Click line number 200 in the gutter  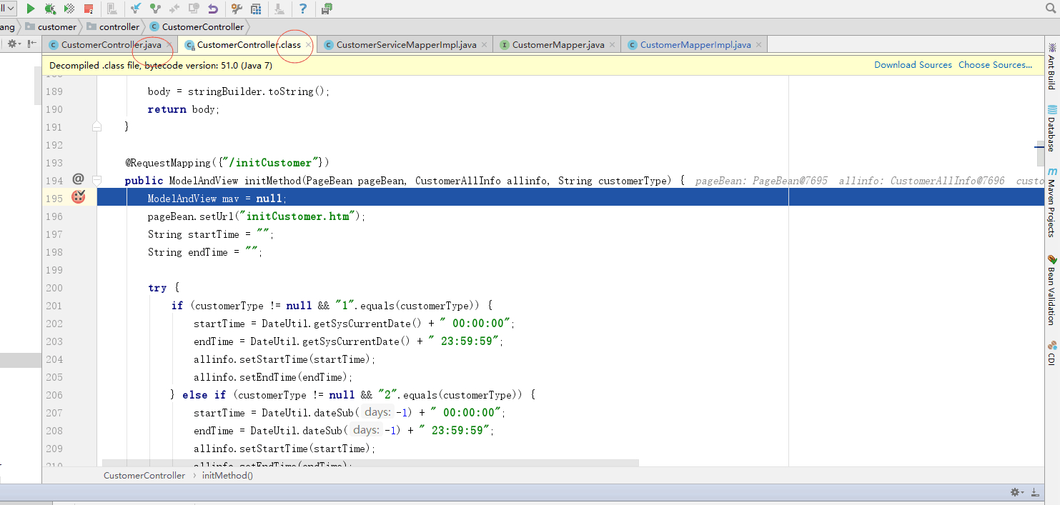click(54, 288)
